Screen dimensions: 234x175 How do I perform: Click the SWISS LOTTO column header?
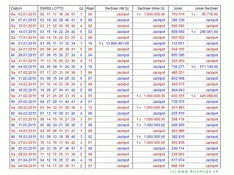point(52,8)
